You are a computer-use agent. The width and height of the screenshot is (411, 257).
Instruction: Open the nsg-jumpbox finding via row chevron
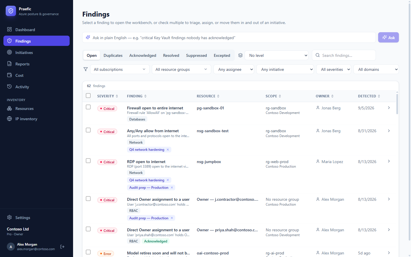point(389,161)
